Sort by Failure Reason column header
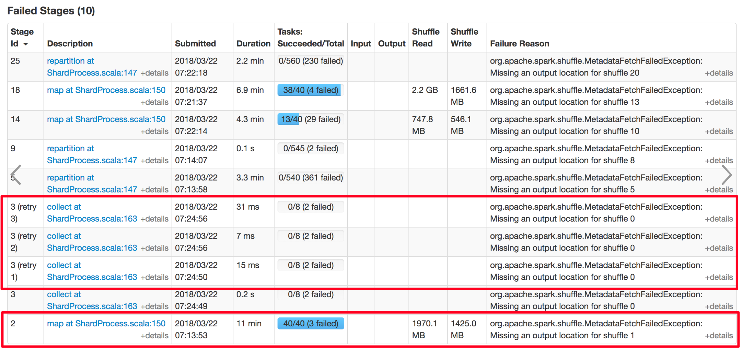Screen dimensions: 742x349 point(519,44)
